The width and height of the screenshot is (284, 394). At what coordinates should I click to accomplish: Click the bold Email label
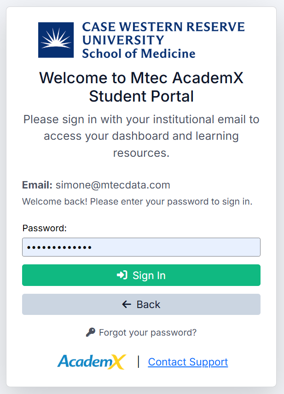[x=37, y=185]
